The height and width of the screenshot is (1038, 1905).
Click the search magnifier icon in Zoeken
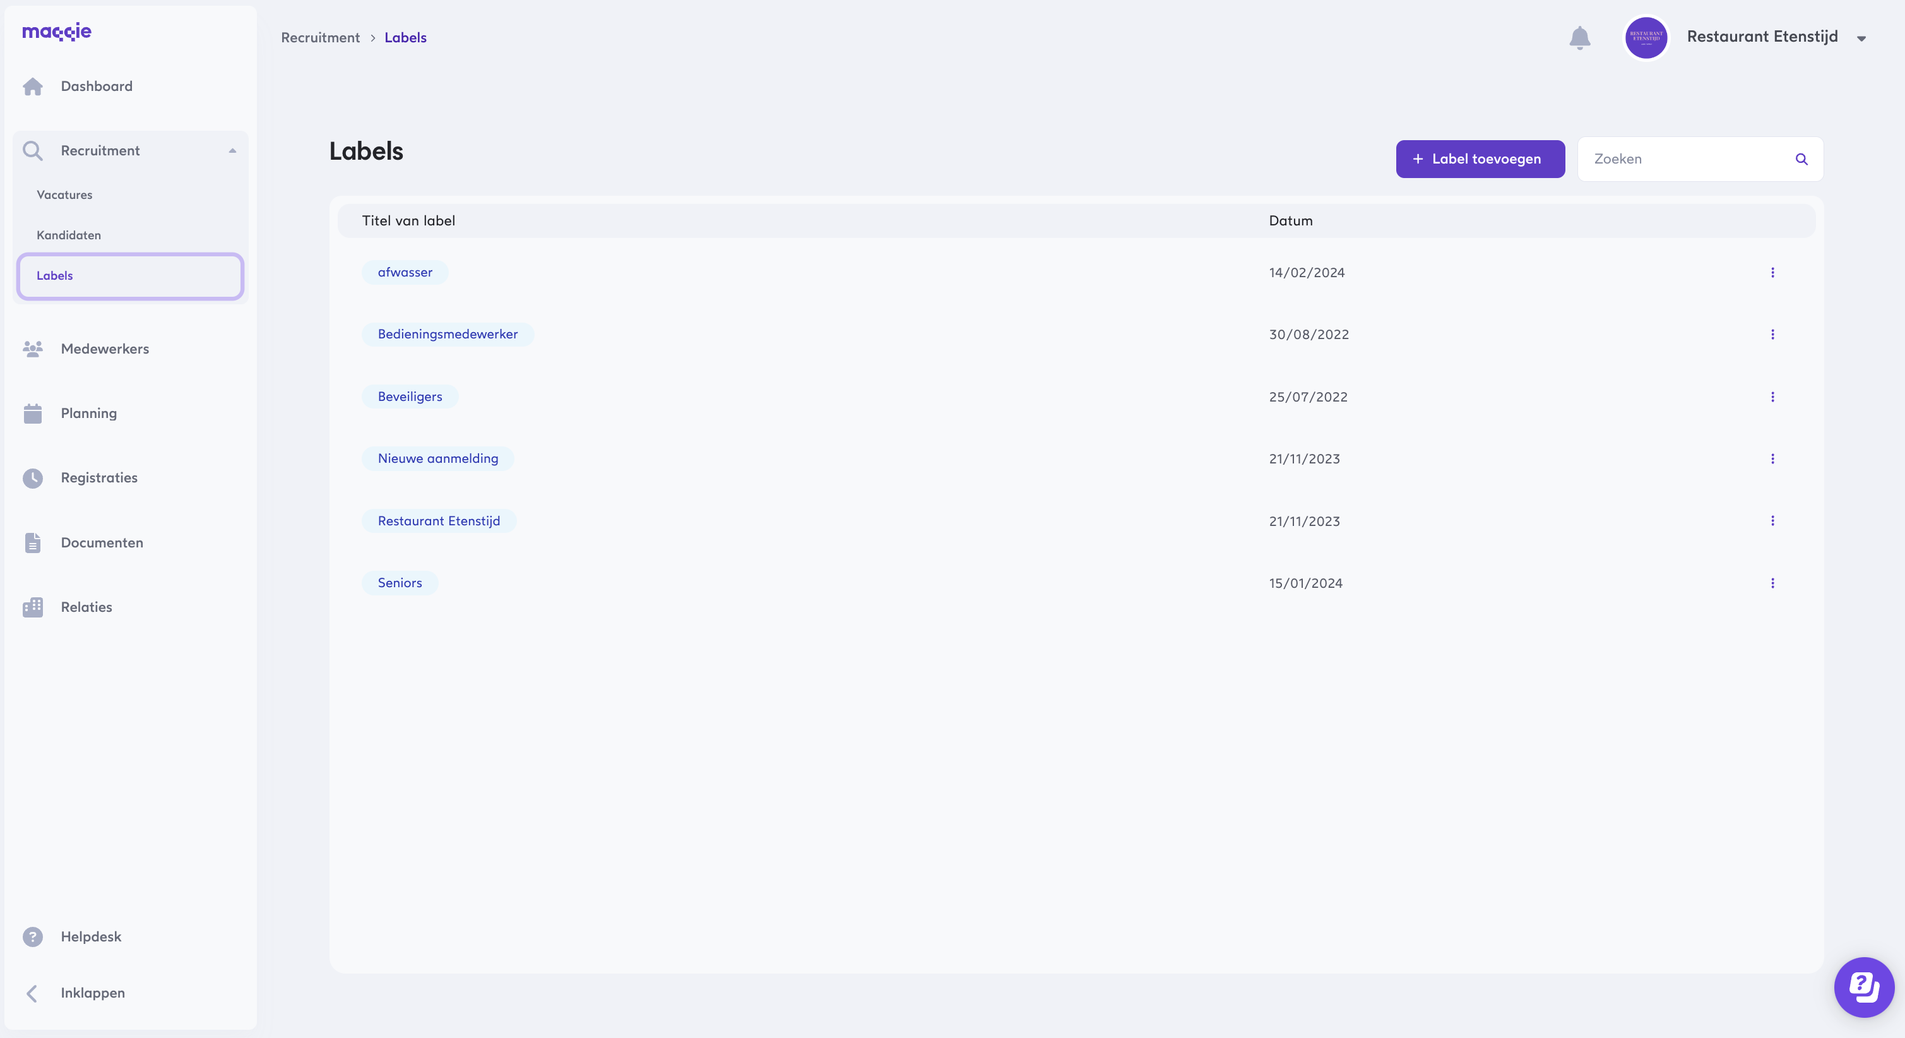1801,159
